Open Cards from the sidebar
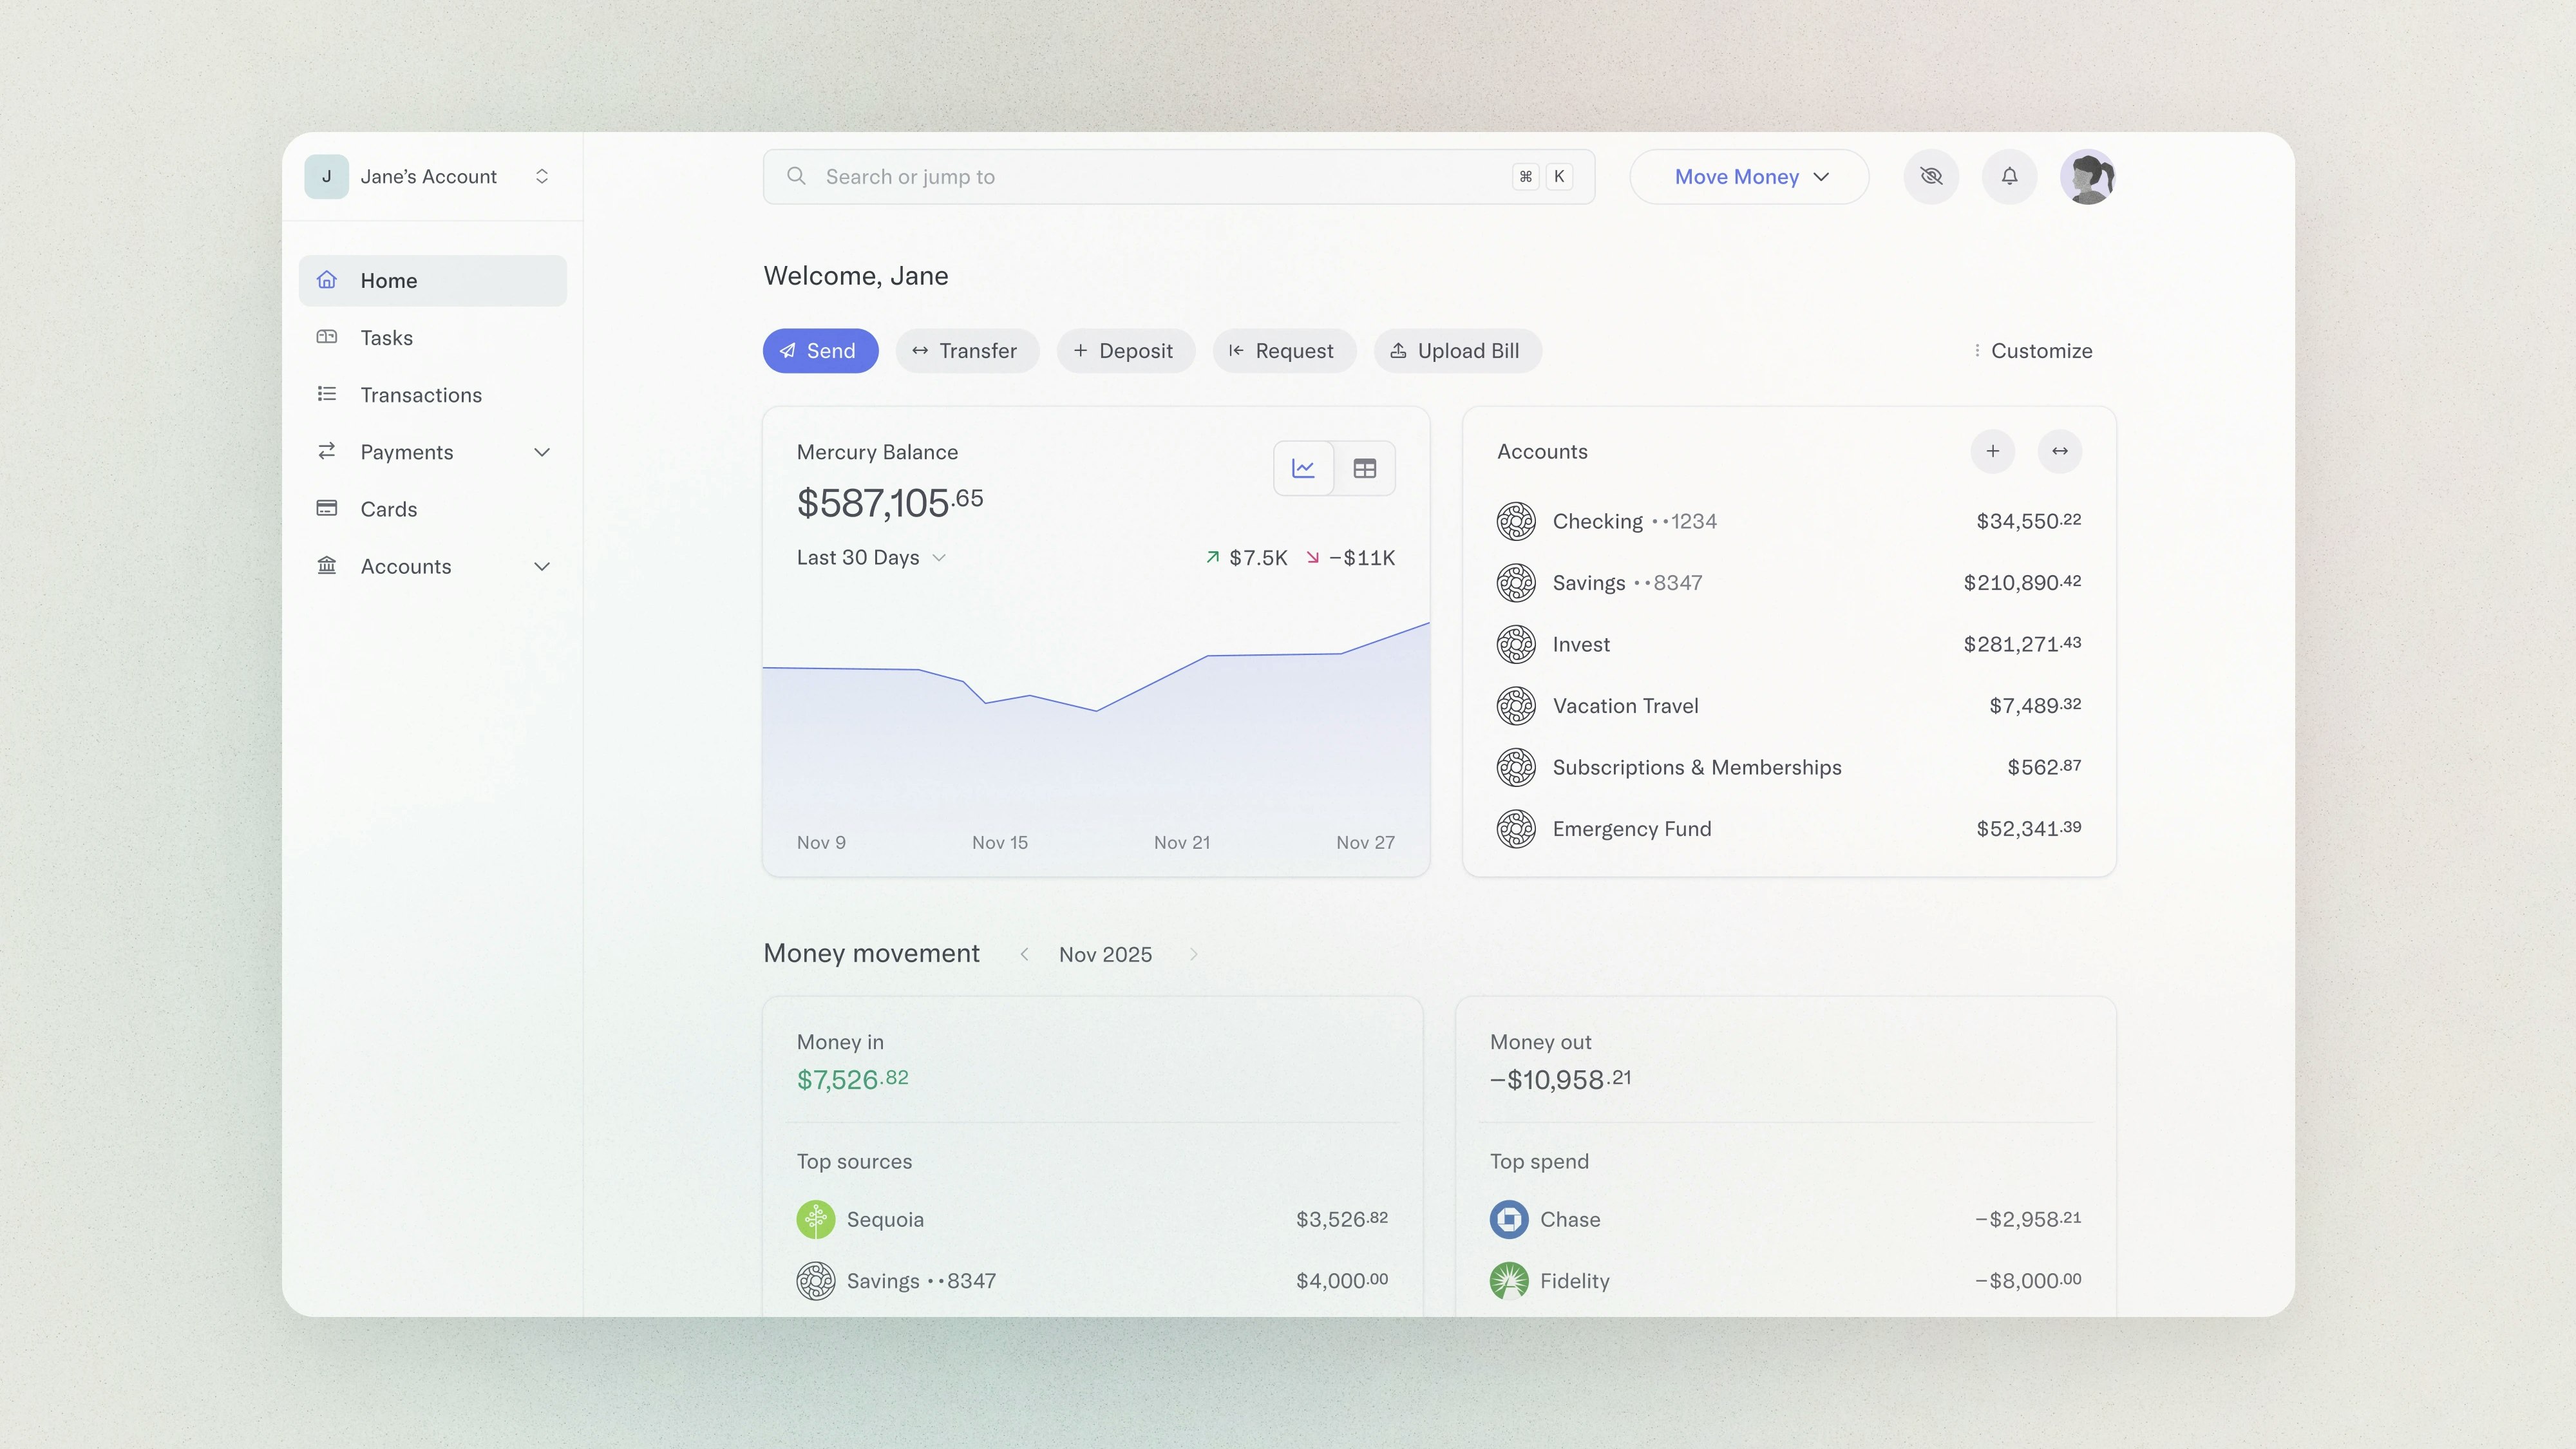The image size is (2576, 1449). tap(388, 509)
